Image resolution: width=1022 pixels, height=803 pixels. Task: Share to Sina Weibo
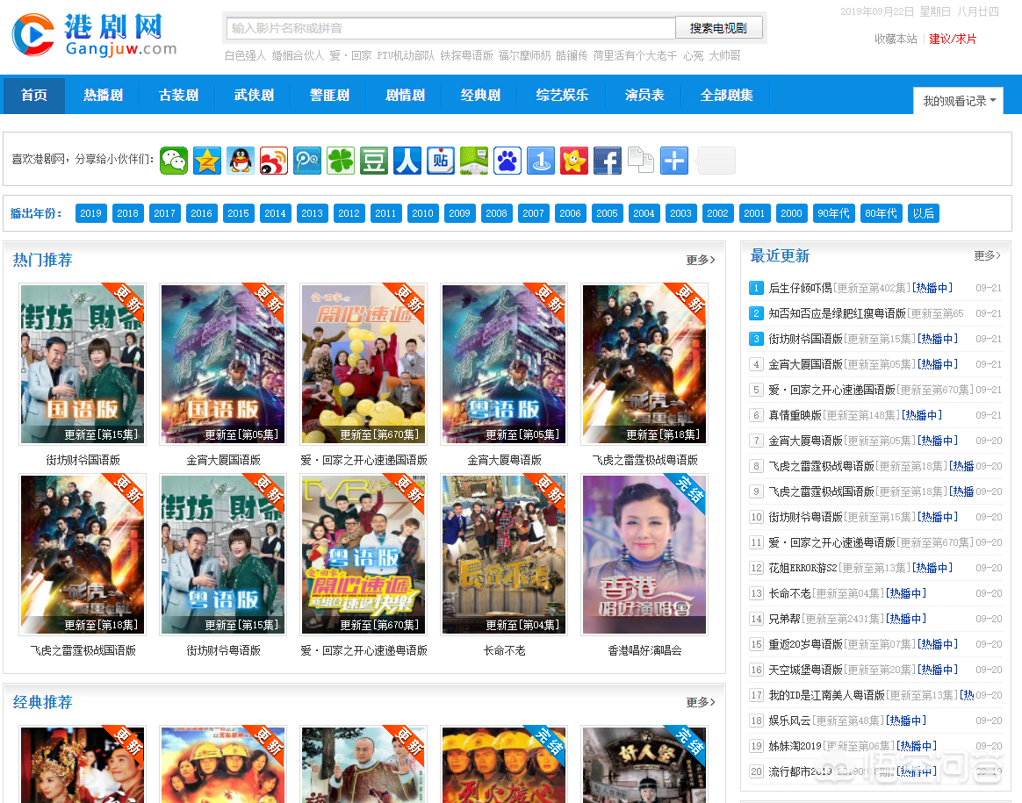pyautogui.click(x=274, y=161)
